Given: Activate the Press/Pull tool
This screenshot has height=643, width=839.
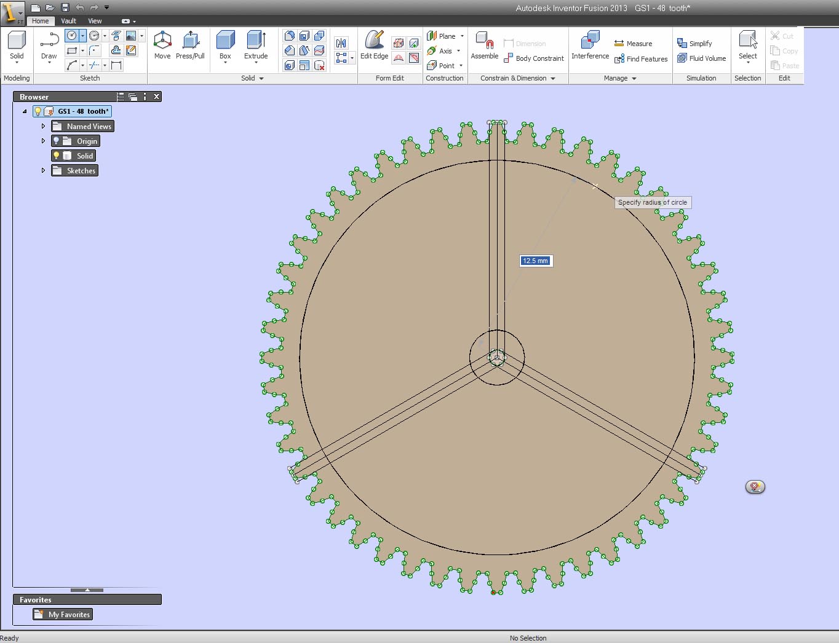Looking at the screenshot, I should pos(190,45).
